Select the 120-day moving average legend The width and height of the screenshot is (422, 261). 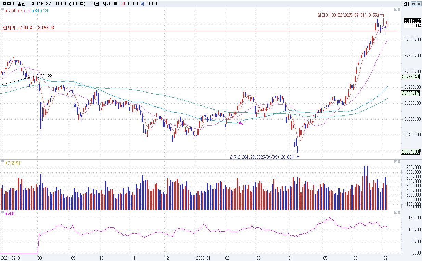[45, 11]
